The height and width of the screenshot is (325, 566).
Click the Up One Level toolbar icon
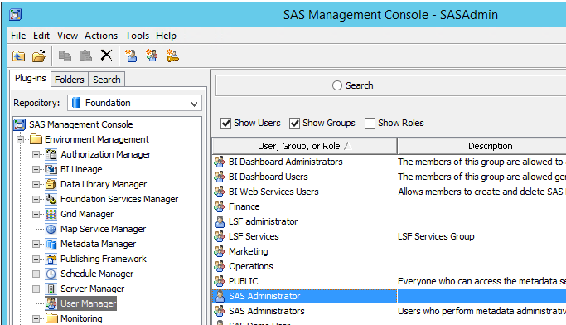[x=19, y=56]
